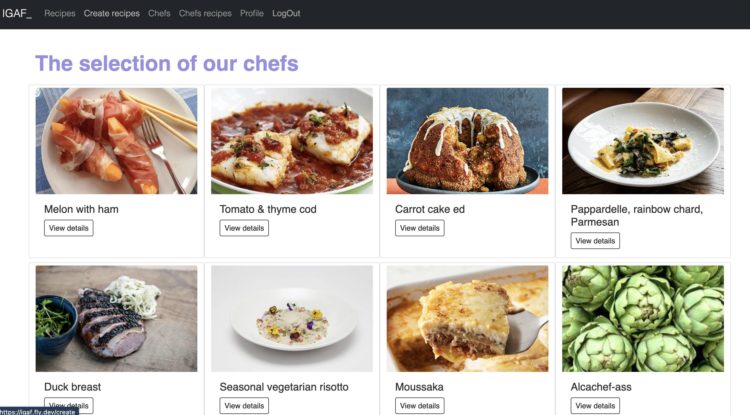750x415 pixels.
Task: Click the artichokes Alcachef-ass image
Action: pyautogui.click(x=643, y=319)
